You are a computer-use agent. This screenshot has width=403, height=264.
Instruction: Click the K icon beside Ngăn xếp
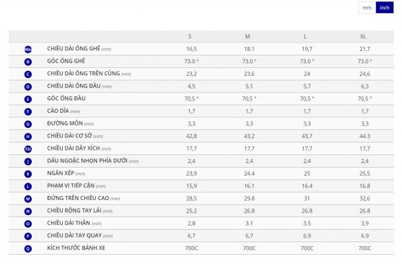coord(28,174)
